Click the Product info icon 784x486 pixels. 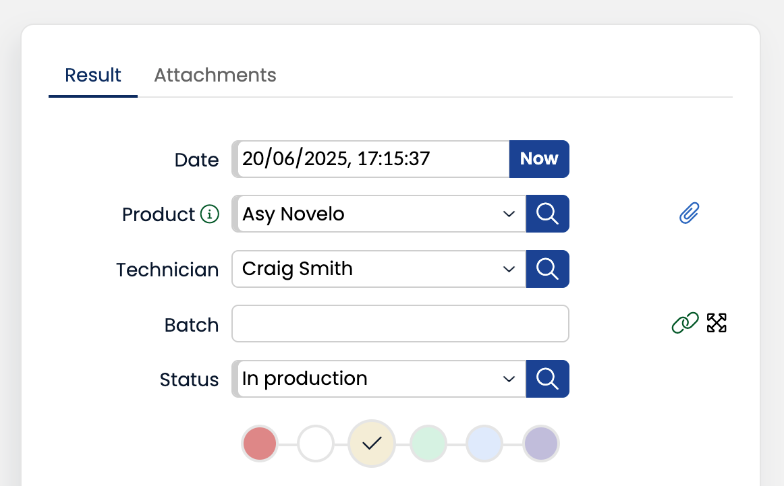tap(210, 214)
